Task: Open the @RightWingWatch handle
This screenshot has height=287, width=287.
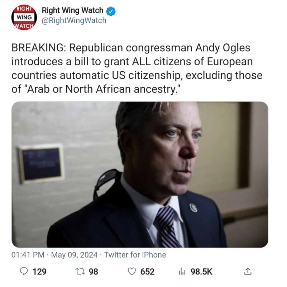Action: 74,20
